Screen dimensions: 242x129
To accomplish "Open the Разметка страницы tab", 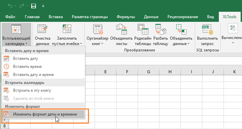I will [90, 17].
